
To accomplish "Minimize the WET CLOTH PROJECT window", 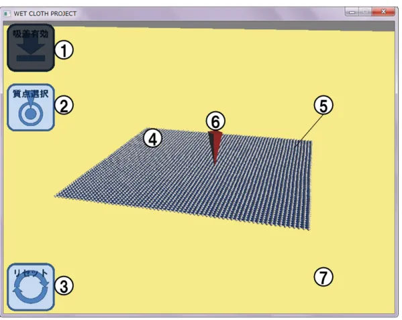I will coord(352,12).
